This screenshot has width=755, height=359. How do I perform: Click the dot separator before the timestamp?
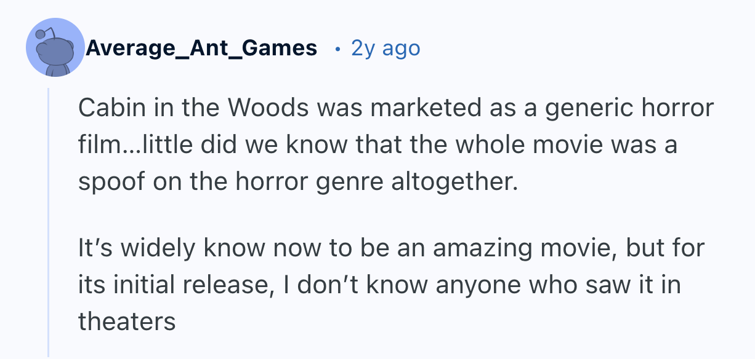337,48
